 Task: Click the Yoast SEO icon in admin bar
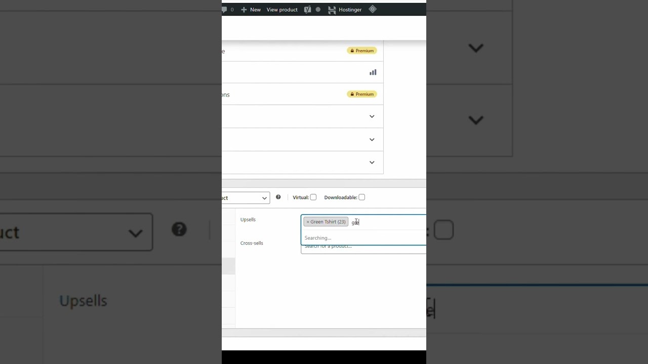tap(307, 10)
